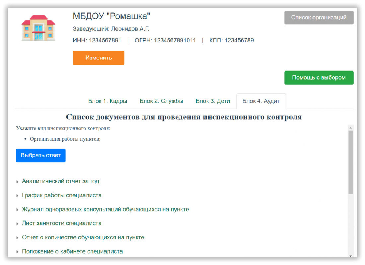Click the Изменить orange button
Screen dimensions: 365x265
click(x=99, y=58)
